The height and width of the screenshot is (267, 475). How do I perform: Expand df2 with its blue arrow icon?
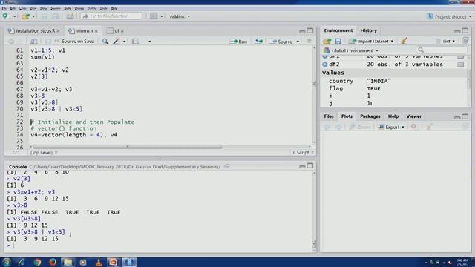(325, 65)
